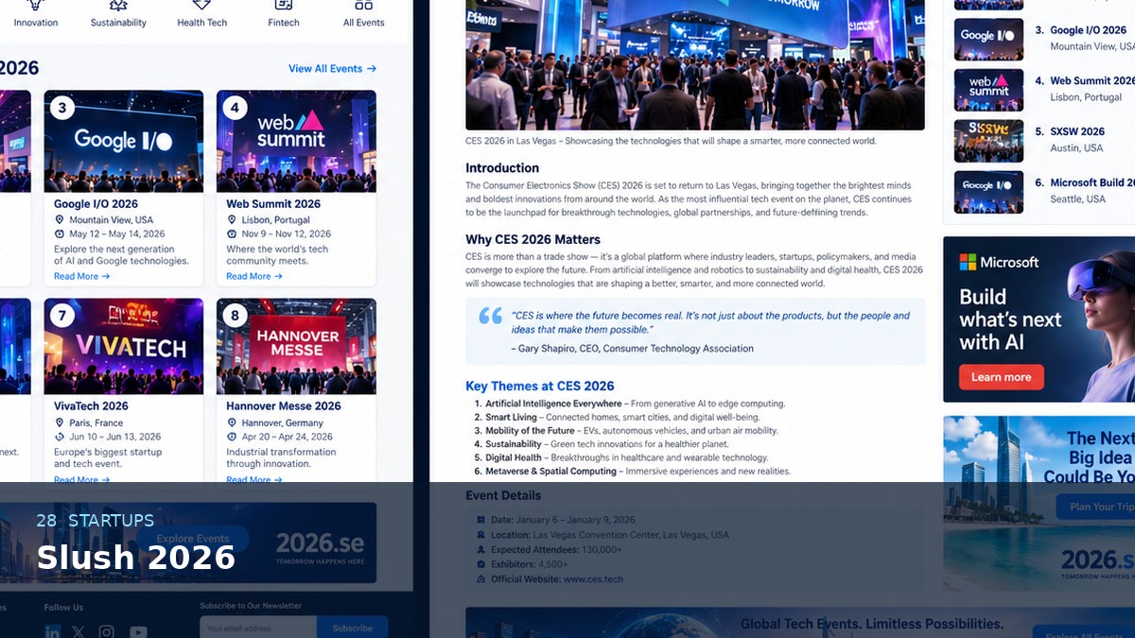Click the Explore Events banner button
The height and width of the screenshot is (638, 1135).
click(193, 539)
